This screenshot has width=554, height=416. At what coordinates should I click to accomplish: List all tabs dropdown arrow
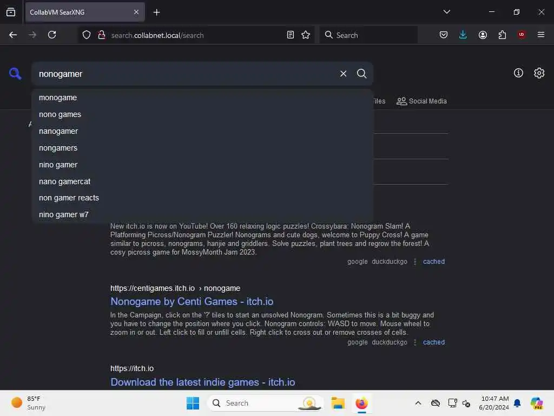tap(446, 12)
